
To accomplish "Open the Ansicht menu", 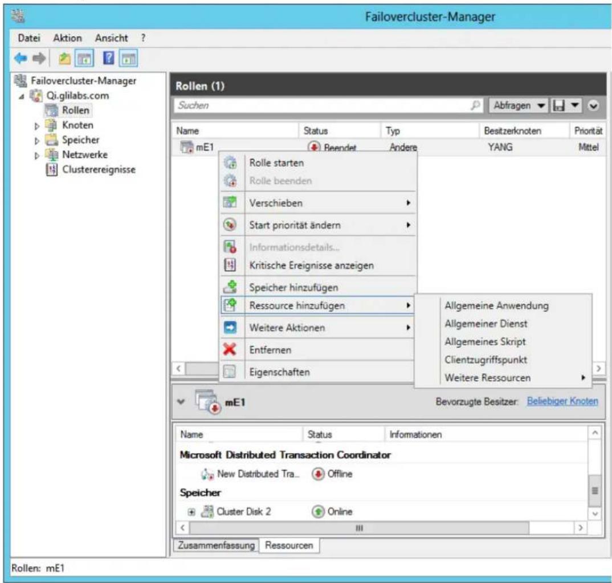I will (111, 38).
